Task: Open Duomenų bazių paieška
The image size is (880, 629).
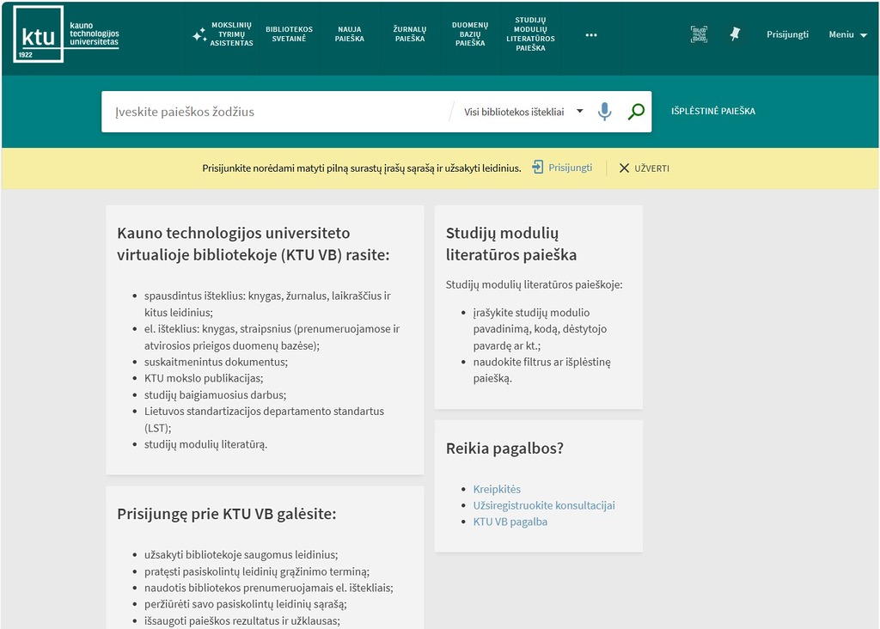Action: pyautogui.click(x=470, y=34)
